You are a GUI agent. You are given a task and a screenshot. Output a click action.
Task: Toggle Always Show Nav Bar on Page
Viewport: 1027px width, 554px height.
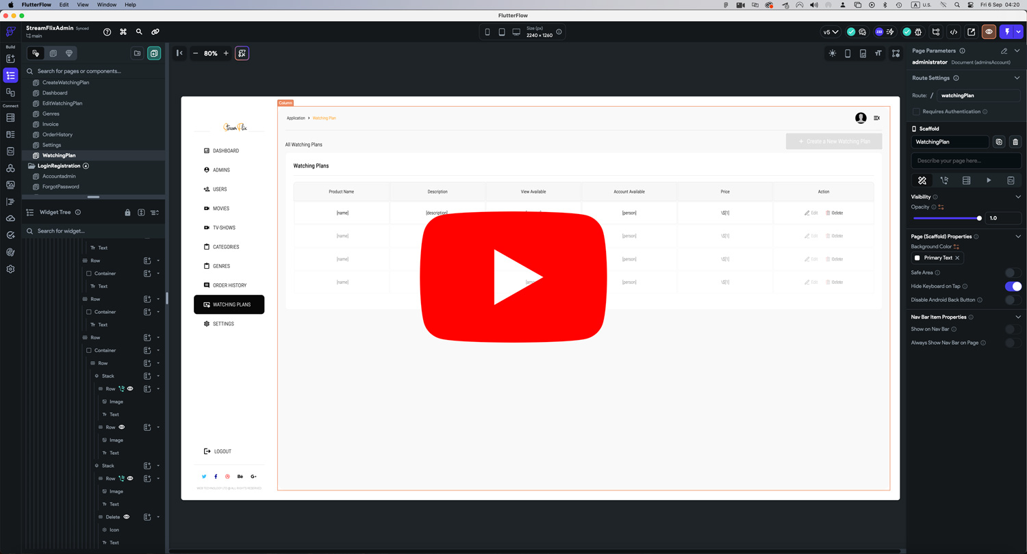coord(1013,343)
